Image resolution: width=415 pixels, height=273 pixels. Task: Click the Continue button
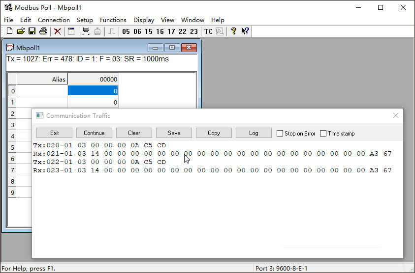[x=94, y=133]
